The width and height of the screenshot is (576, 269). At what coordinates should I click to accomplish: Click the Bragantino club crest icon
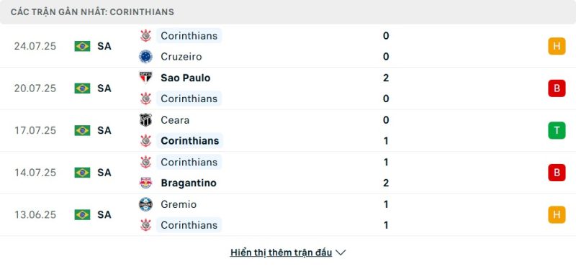(146, 183)
